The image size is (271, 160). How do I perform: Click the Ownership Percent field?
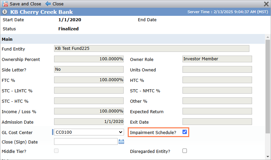pyautogui.click(x=89, y=59)
